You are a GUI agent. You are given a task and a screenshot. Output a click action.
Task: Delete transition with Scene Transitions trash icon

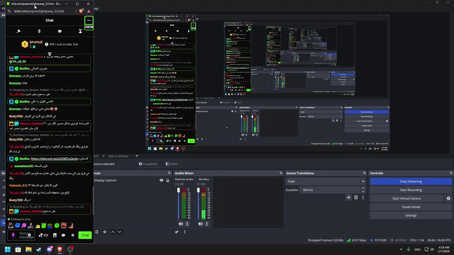coord(356,198)
